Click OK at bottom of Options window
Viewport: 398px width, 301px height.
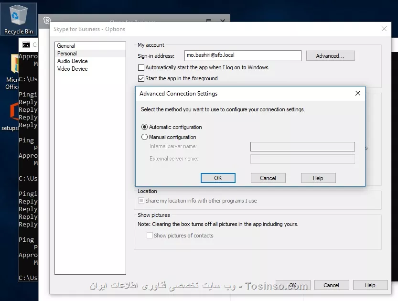coord(293,285)
